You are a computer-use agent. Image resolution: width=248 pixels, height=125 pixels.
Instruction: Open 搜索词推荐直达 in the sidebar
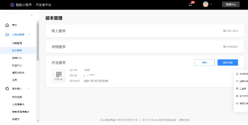[21, 112]
